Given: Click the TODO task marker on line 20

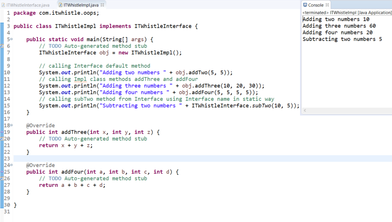Looking at the screenshot, I should [x=2, y=139].
